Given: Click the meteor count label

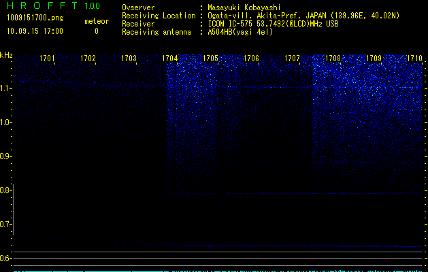Looking at the screenshot, I should [97, 21].
